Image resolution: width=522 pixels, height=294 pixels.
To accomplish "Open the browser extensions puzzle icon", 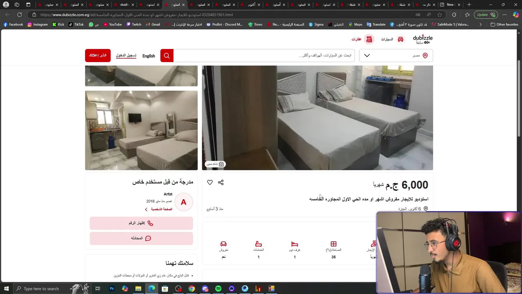I will (454, 15).
